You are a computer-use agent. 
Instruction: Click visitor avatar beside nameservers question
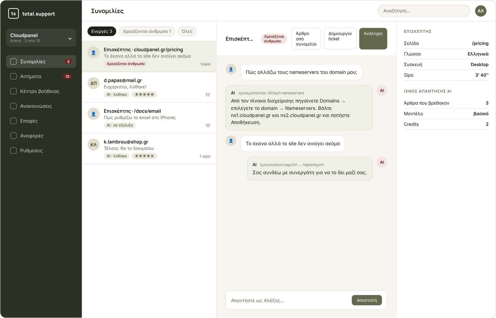pos(231,69)
